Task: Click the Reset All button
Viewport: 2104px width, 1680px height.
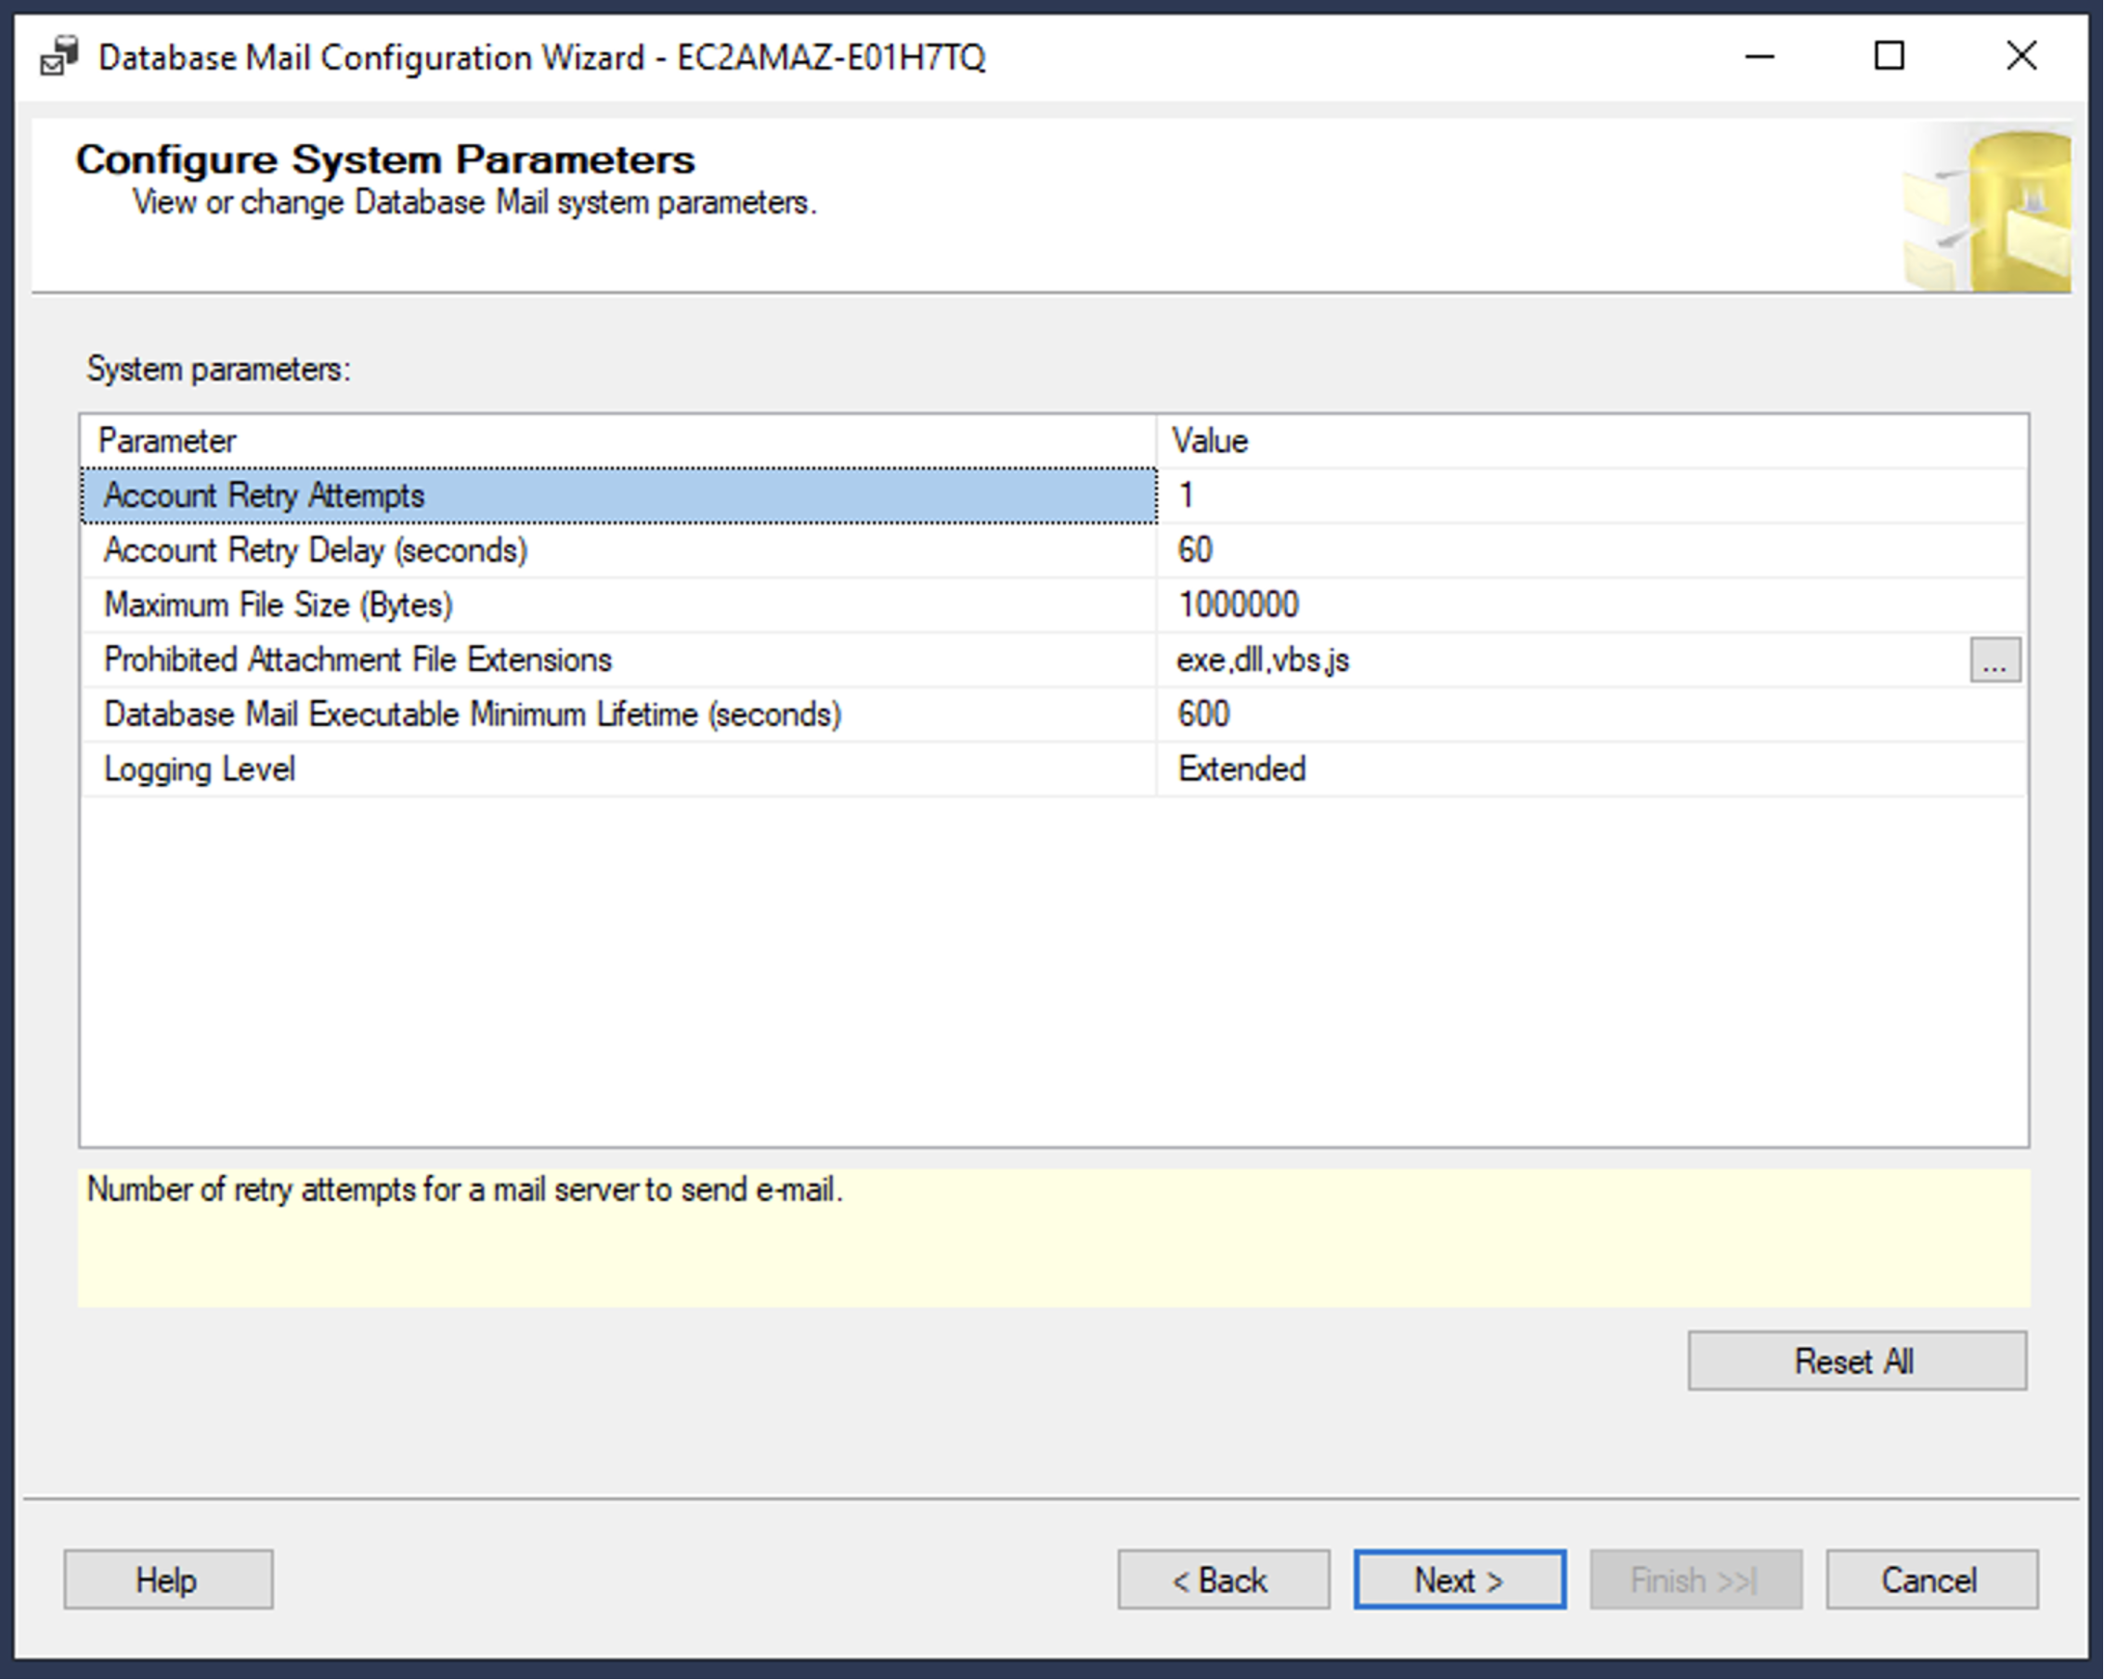Action: [x=1857, y=1361]
